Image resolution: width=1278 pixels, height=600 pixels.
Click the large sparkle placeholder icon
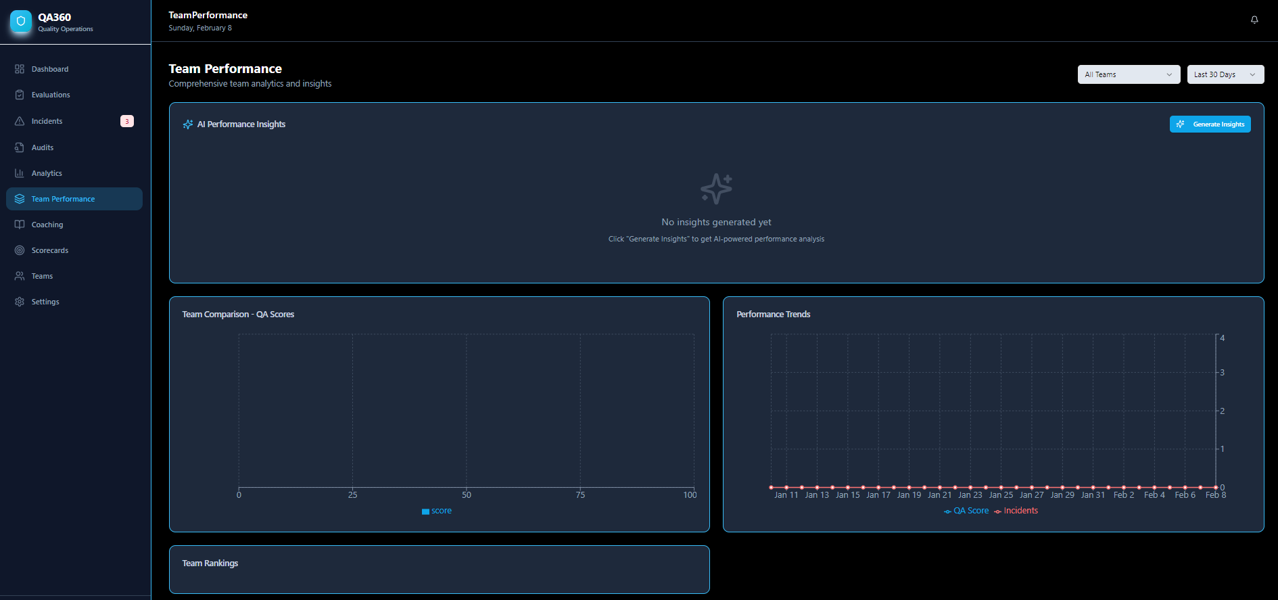point(716,189)
